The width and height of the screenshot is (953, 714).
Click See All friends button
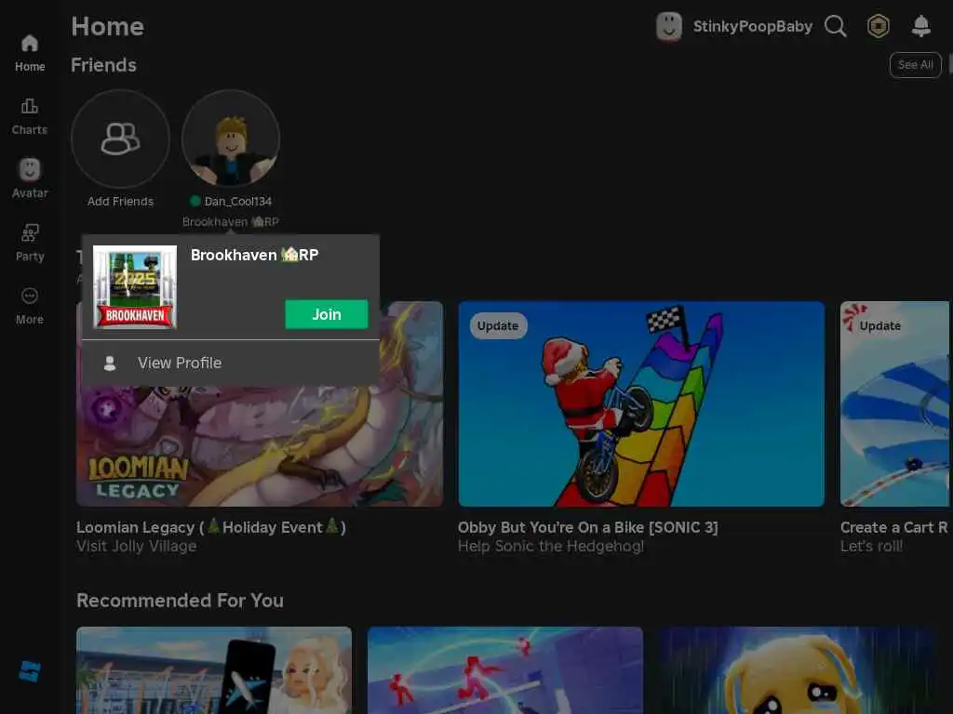pos(915,65)
